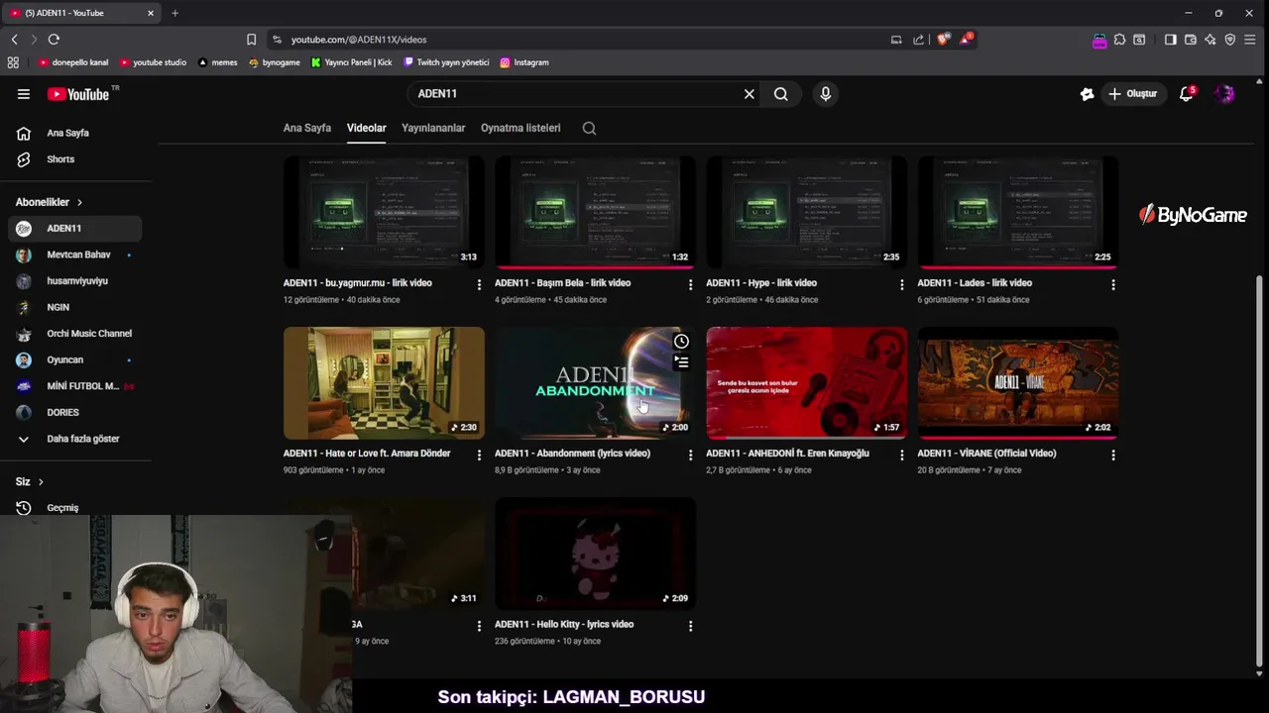Open options for Başım Bela lirik video
1269x713 pixels.
pos(690,285)
